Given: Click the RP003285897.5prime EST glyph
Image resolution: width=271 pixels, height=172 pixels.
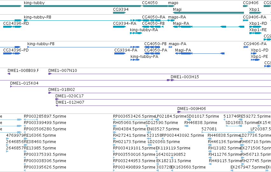Looking at the screenshot, I should point(31,119).
